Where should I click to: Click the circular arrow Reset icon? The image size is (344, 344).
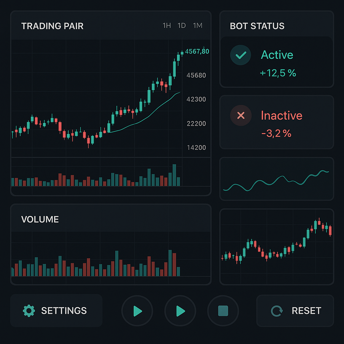277,311
